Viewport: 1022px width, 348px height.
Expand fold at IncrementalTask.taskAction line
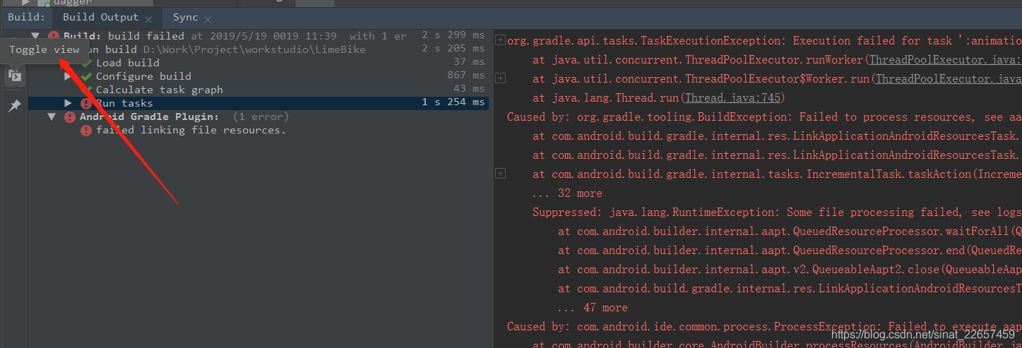(500, 174)
